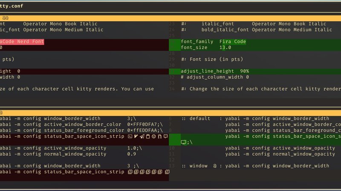Click the chat bubble icon
The height and width of the screenshot is (191, 341).
tap(165, 136)
